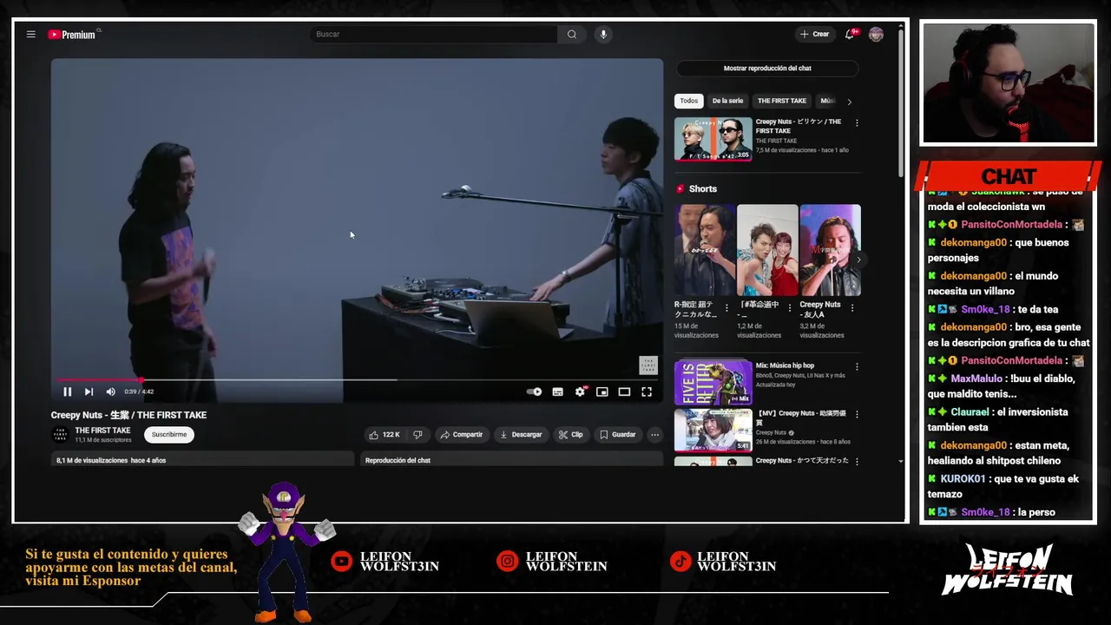Open the account avatar menu
1111x625 pixels.
coord(876,35)
